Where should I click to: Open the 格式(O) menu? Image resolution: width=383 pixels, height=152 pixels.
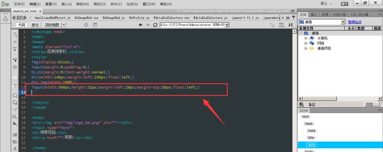click(100, 4)
